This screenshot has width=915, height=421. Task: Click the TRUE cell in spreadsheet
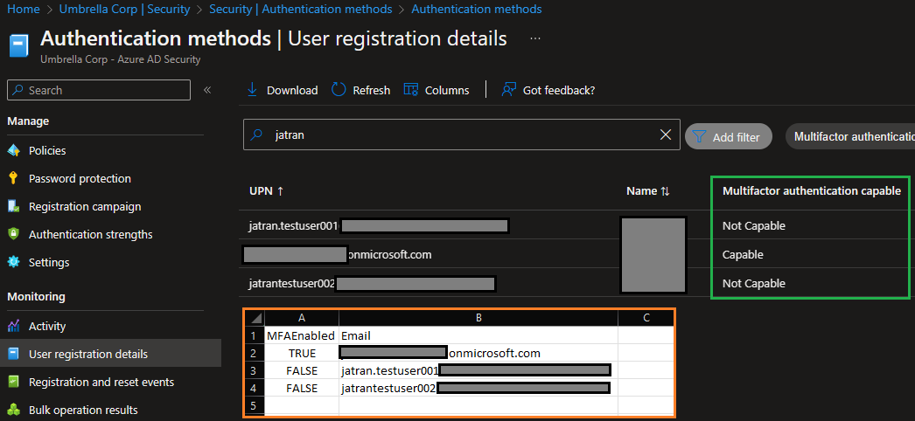[302, 354]
